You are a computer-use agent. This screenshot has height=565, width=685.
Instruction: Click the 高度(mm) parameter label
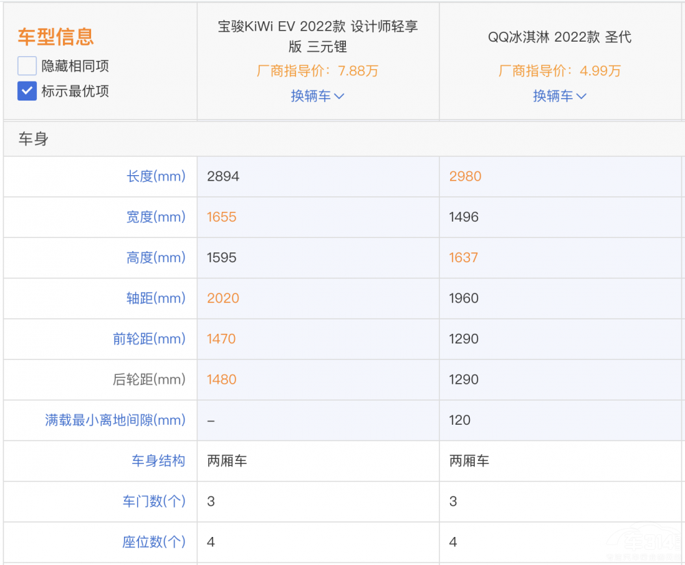[156, 258]
